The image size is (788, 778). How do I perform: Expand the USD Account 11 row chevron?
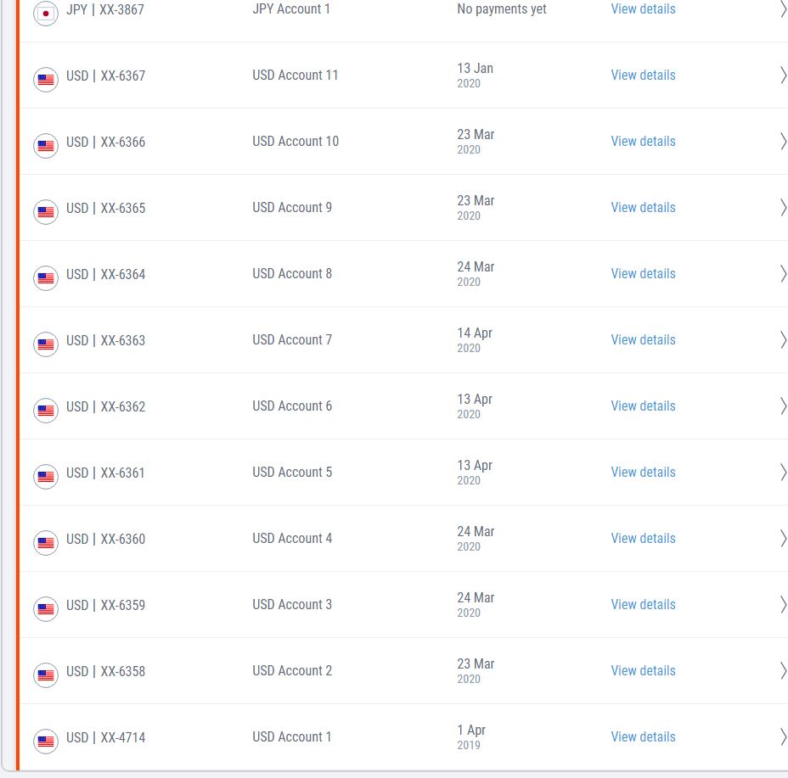click(x=782, y=76)
